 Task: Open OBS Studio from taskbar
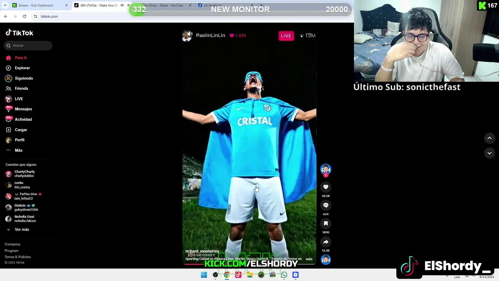point(215,275)
